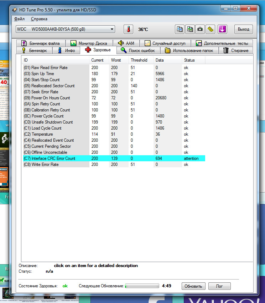This screenshot has height=303, width=265.
Task: Select the (09) Power On Hours Count row
Action: pos(114,98)
